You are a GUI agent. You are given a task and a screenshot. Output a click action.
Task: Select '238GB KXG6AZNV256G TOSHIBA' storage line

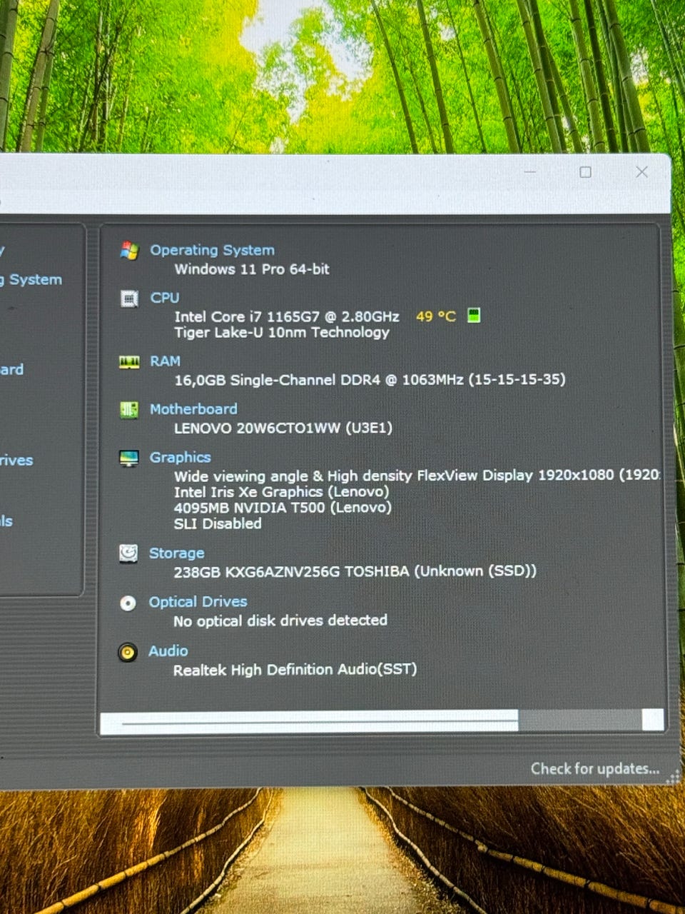(x=355, y=571)
